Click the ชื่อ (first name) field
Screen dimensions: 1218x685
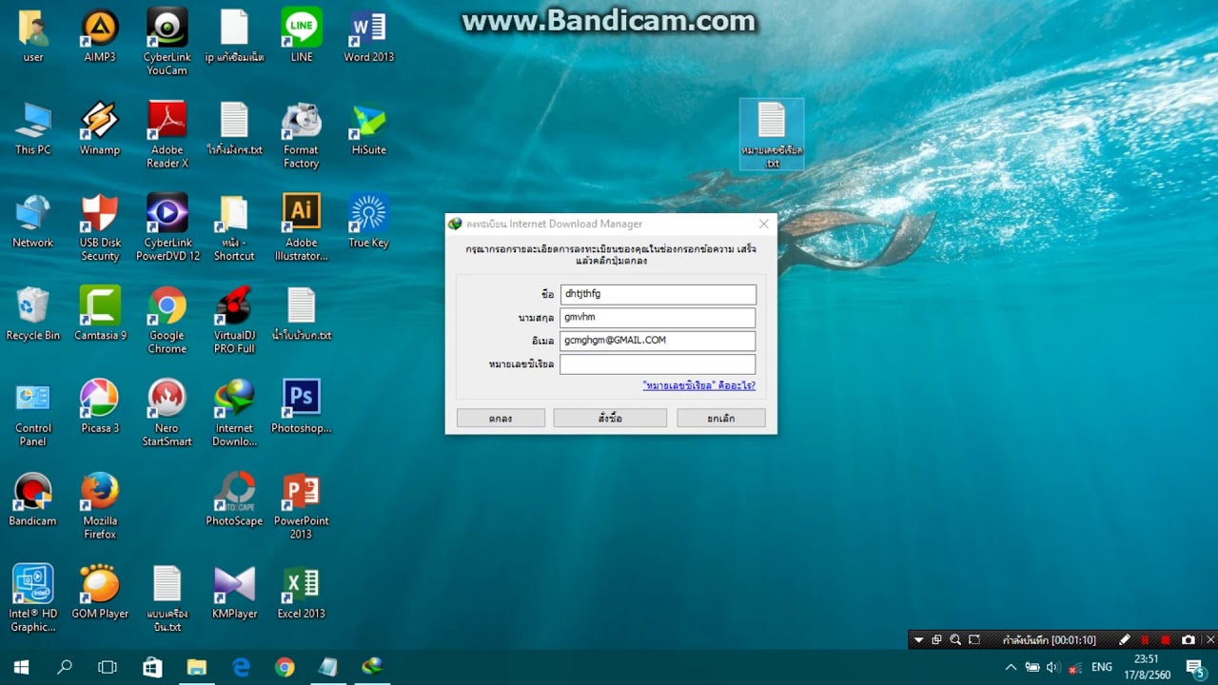[658, 294]
